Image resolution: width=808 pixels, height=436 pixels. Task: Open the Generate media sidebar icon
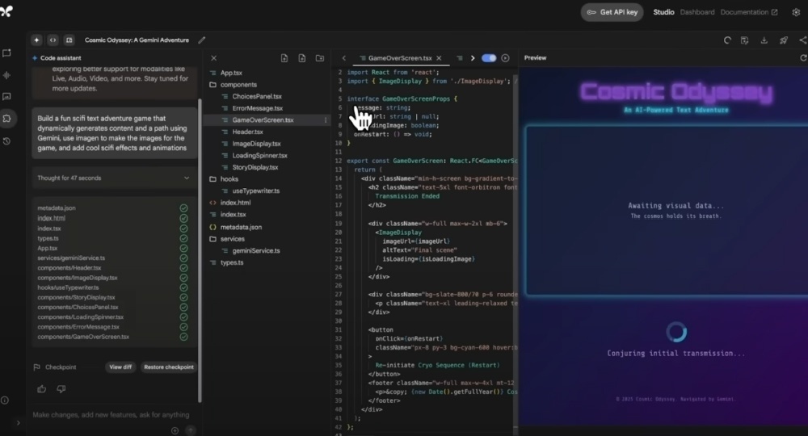pos(6,96)
